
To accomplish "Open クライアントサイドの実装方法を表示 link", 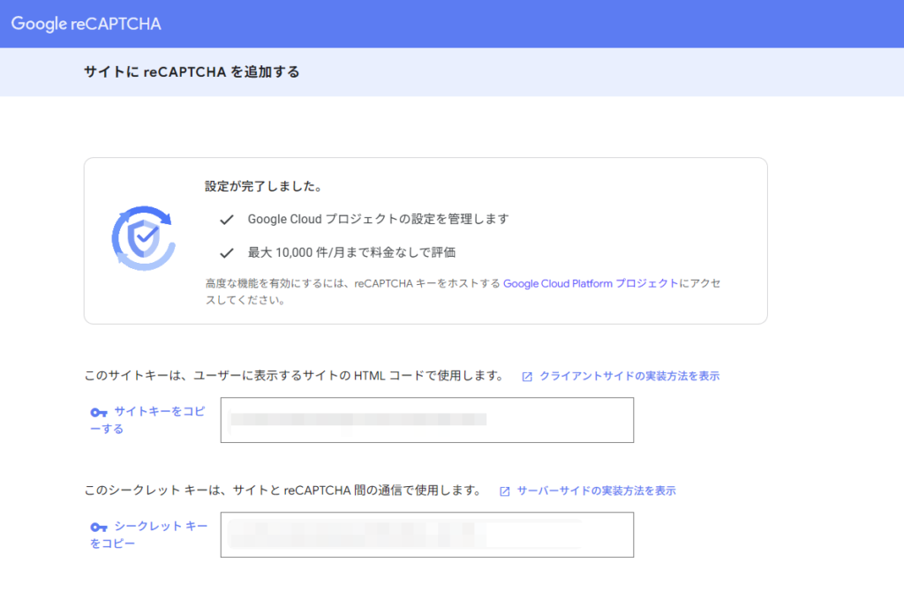I will pyautogui.click(x=629, y=376).
